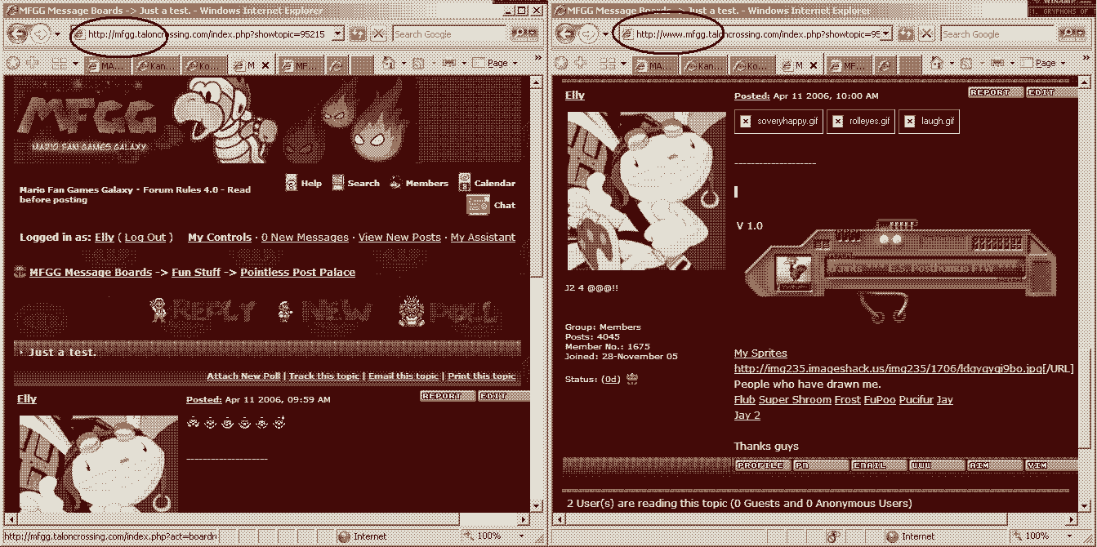The height and width of the screenshot is (547, 1097).
Task: Click the Forward button in left browser window
Action: pos(41,34)
